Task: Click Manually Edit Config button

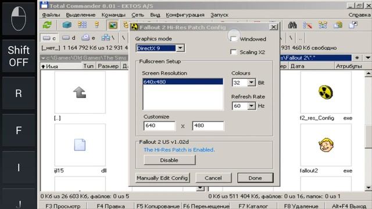Action: point(162,178)
